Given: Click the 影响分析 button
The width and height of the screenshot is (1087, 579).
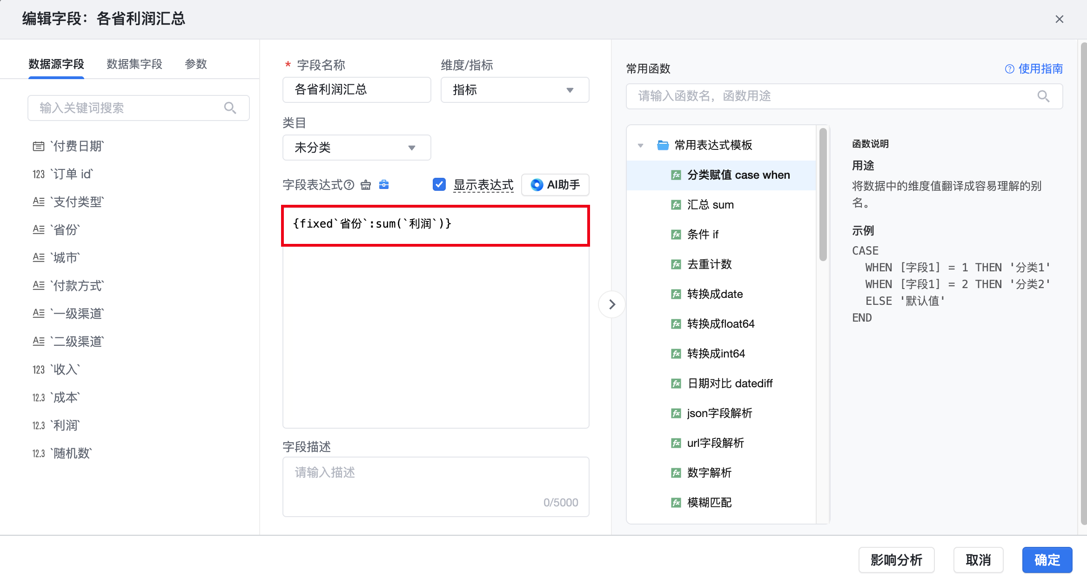Looking at the screenshot, I should 896,560.
